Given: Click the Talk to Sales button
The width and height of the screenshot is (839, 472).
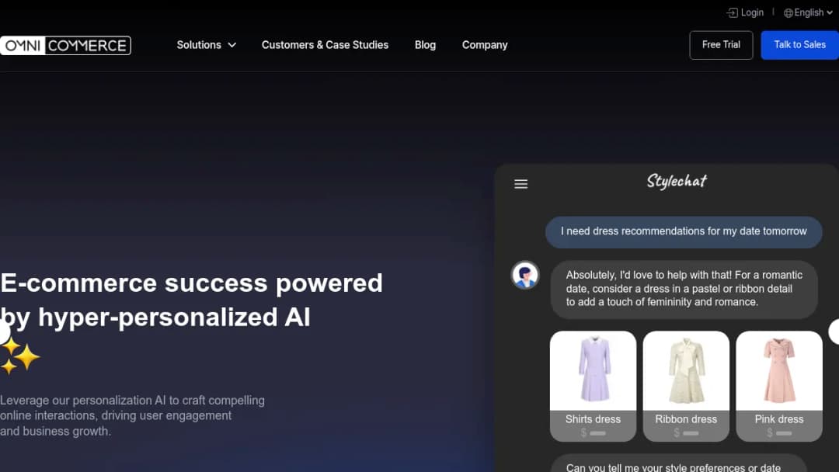Looking at the screenshot, I should pos(799,45).
